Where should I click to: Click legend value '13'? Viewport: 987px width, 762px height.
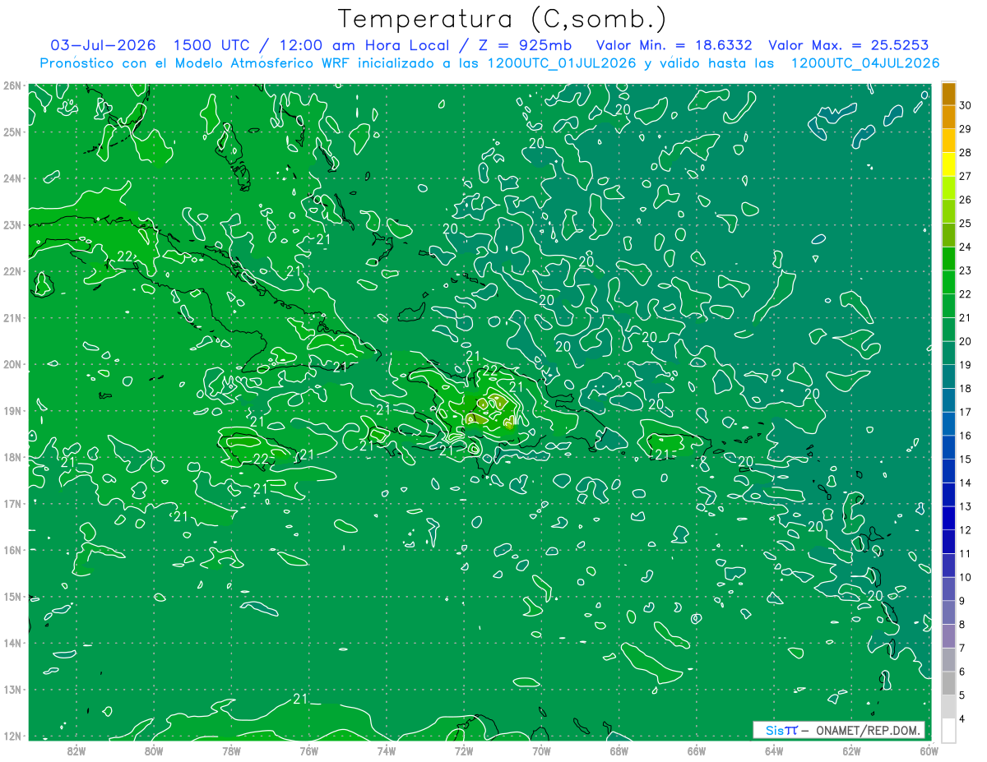tap(966, 506)
